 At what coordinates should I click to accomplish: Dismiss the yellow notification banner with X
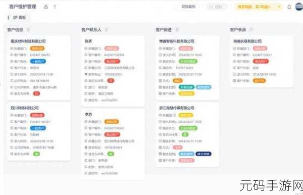pyautogui.click(x=279, y=7)
